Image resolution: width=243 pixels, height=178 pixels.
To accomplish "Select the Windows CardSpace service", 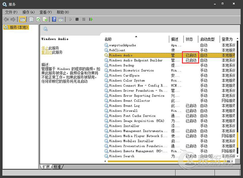I will (170, 75).
